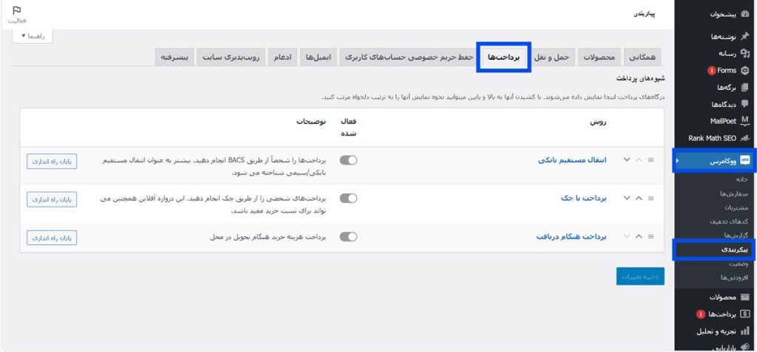The height and width of the screenshot is (352, 757).
Task: Enable the پرداخت با چک payment toggle
Action: (x=348, y=199)
